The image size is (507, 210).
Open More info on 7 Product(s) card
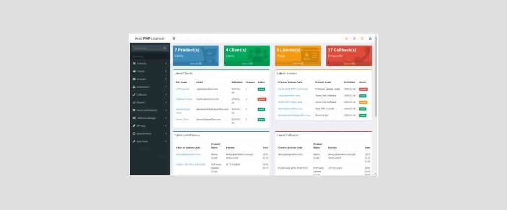196,64
